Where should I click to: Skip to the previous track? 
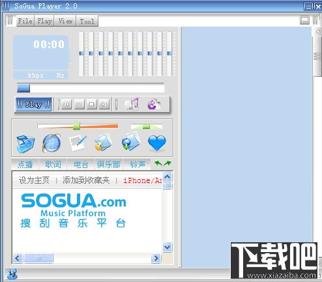point(66,104)
